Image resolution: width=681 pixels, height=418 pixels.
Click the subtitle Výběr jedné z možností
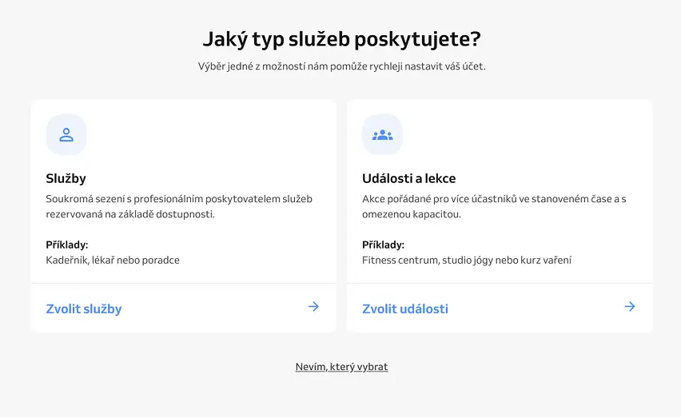click(342, 66)
